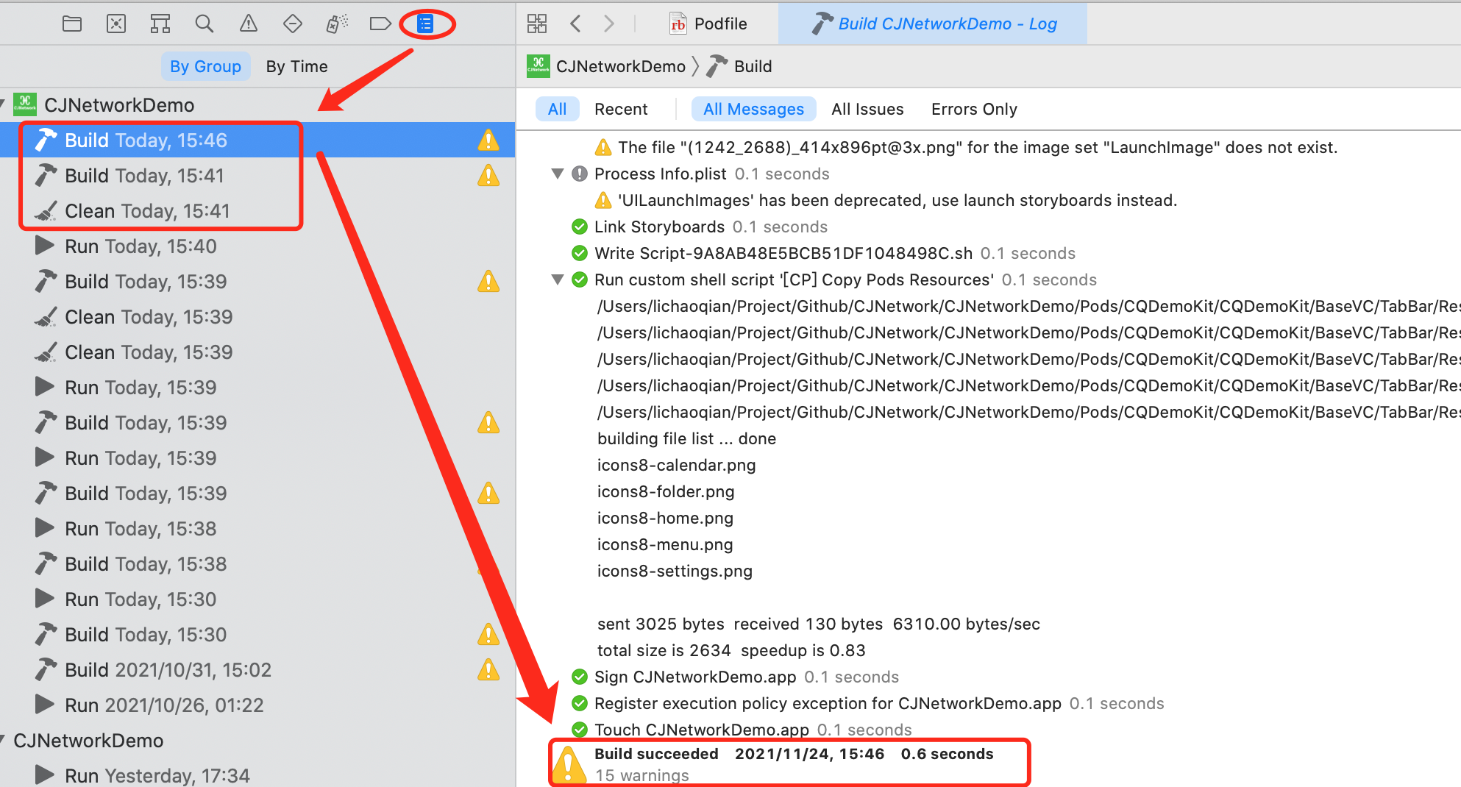Screen dimensions: 1461x787
Task: Open the Report navigator list icon
Action: tap(425, 24)
